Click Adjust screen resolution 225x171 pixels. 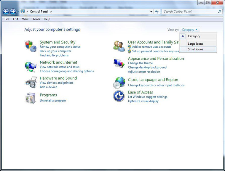[x=144, y=72]
